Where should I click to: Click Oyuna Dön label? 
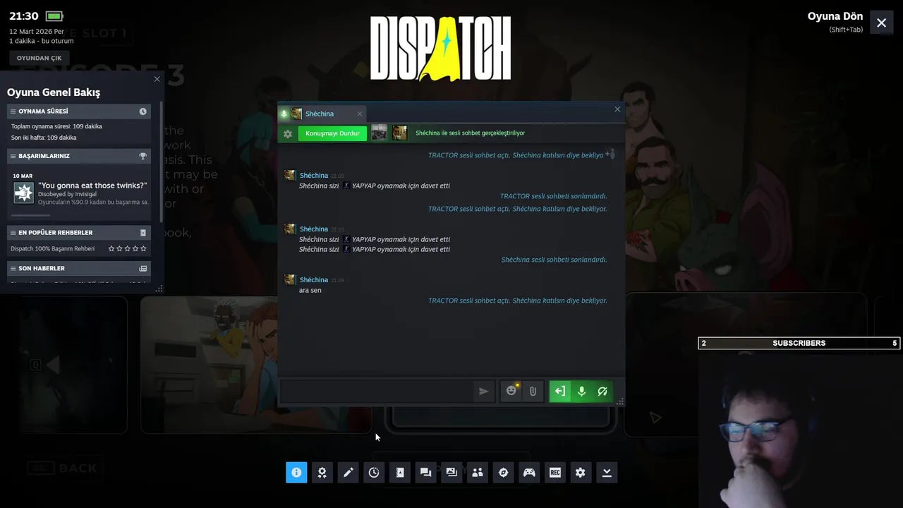pyautogui.click(x=835, y=16)
